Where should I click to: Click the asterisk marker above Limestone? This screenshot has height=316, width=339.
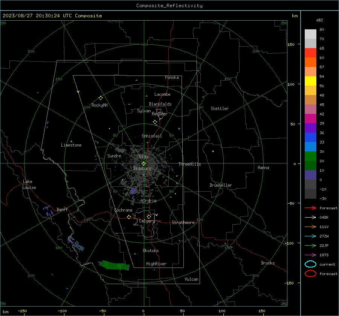pos(71,142)
